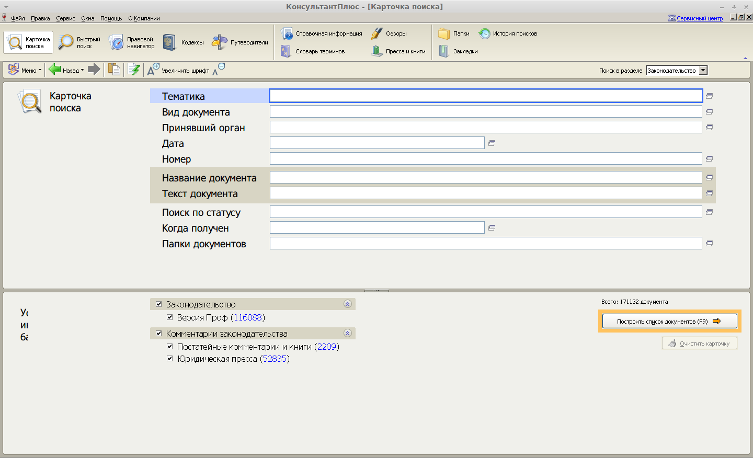Open Закладки bookmarks

pyautogui.click(x=459, y=51)
